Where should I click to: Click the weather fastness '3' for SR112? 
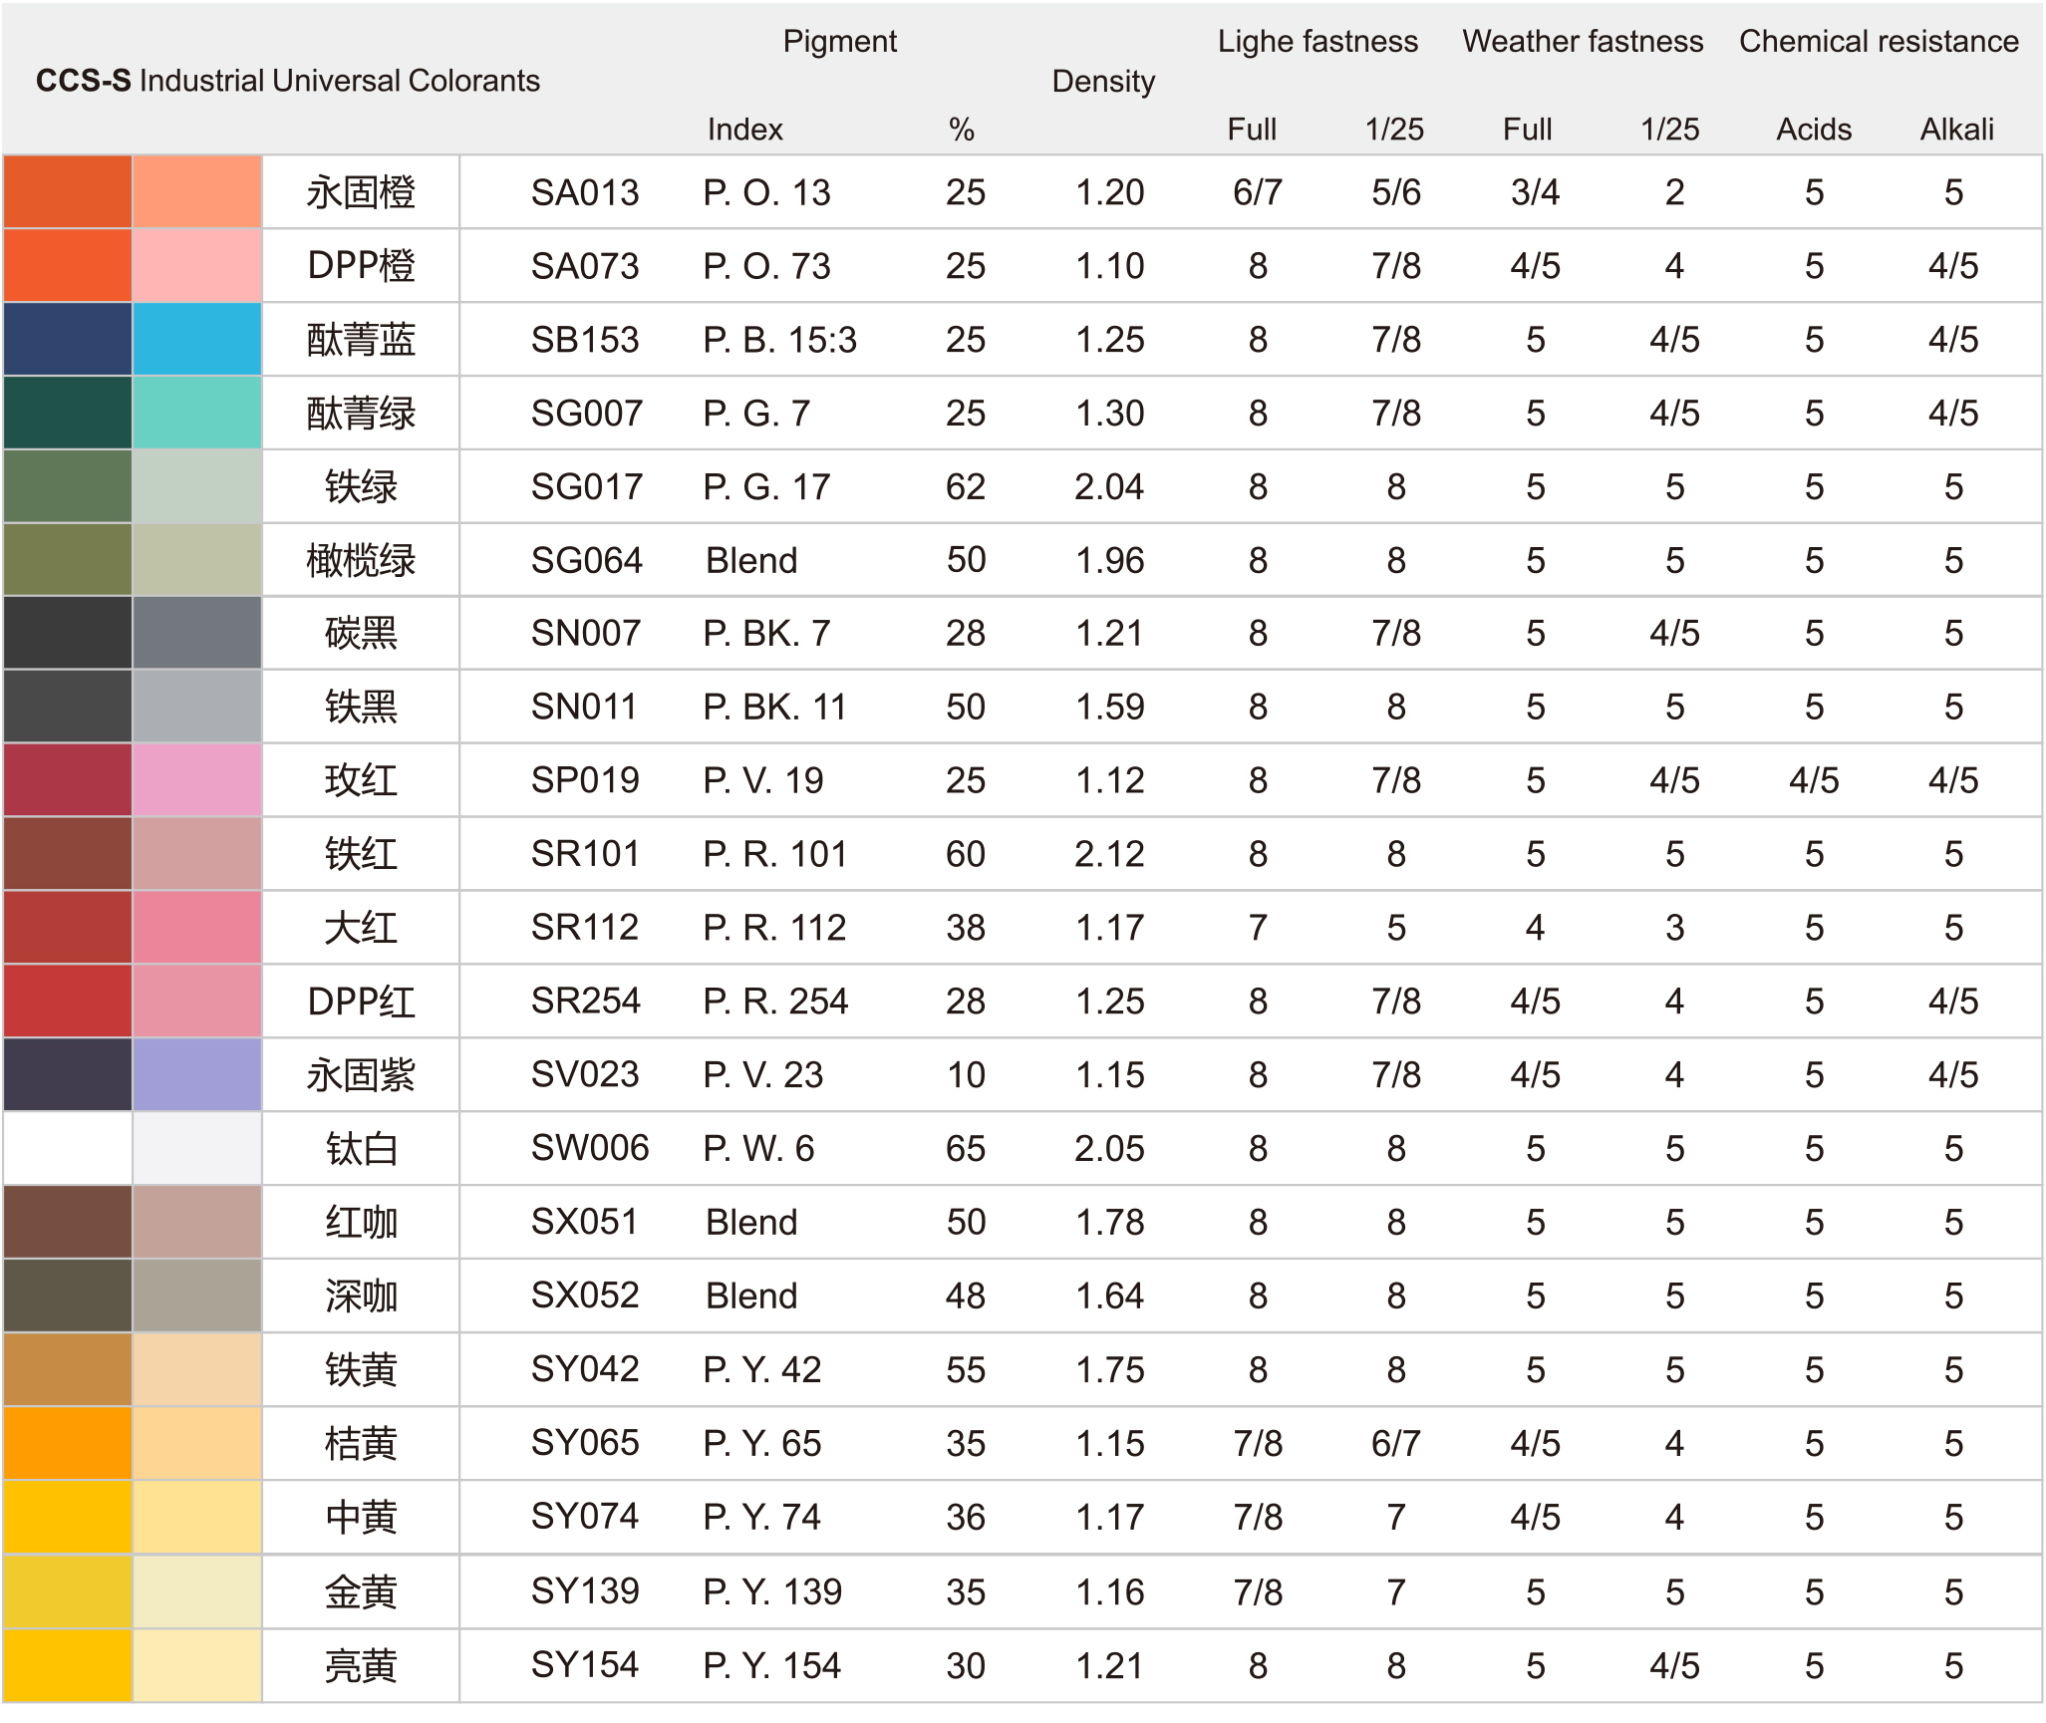[x=1674, y=928]
